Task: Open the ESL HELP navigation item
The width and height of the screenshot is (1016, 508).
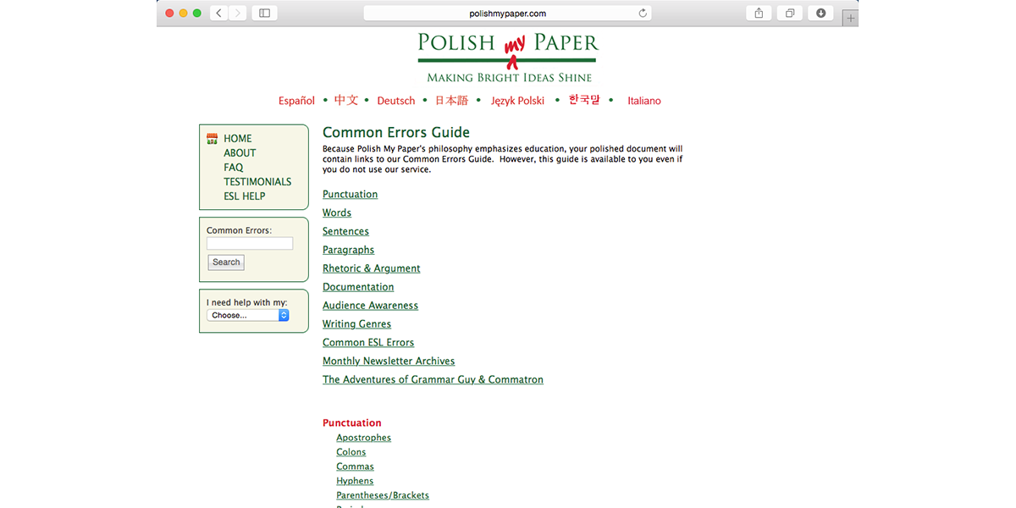Action: click(x=245, y=196)
